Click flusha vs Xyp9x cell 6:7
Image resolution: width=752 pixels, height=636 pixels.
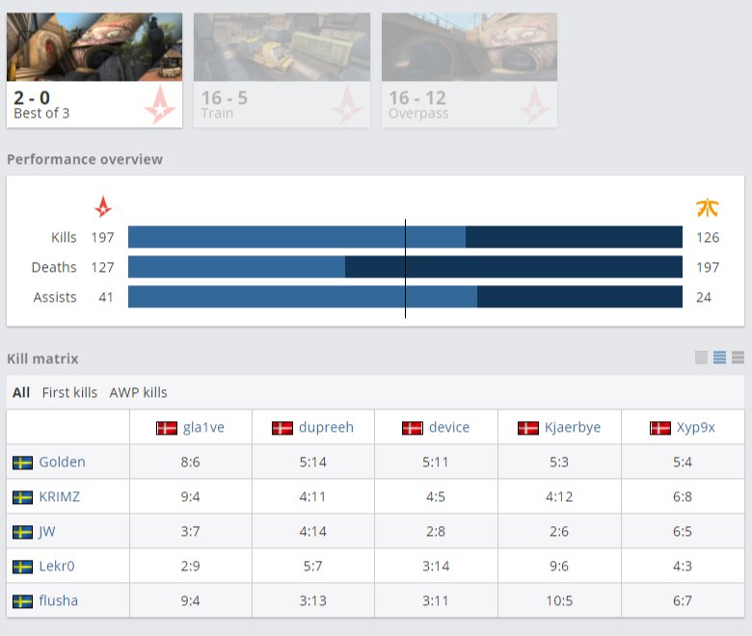pos(683,600)
